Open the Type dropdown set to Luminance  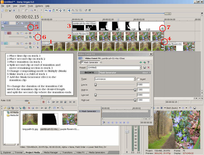[x=135, y=79]
